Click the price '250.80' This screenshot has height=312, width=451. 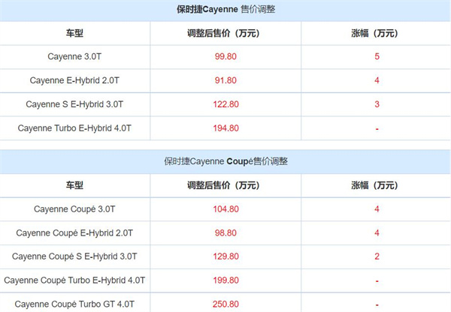(225, 304)
